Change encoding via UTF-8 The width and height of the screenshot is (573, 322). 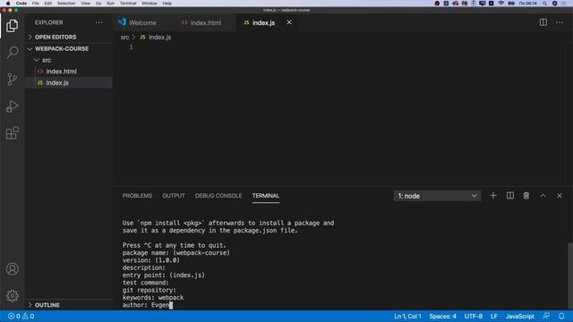coord(474,316)
